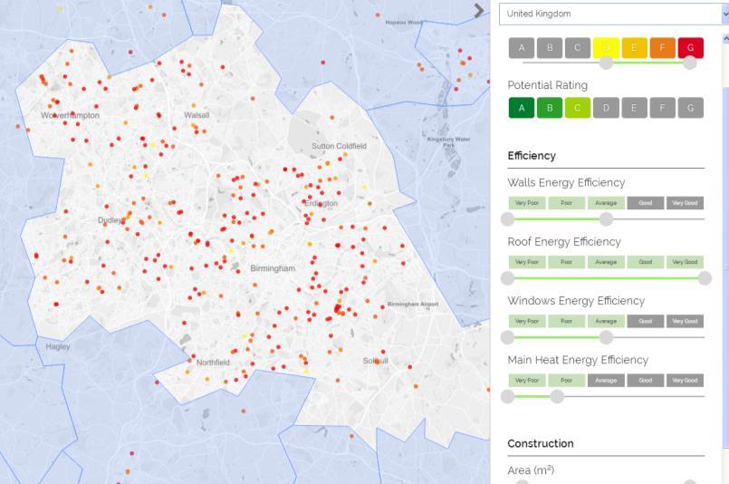
Task: Click Main Heat slider left handle
Action: (508, 396)
